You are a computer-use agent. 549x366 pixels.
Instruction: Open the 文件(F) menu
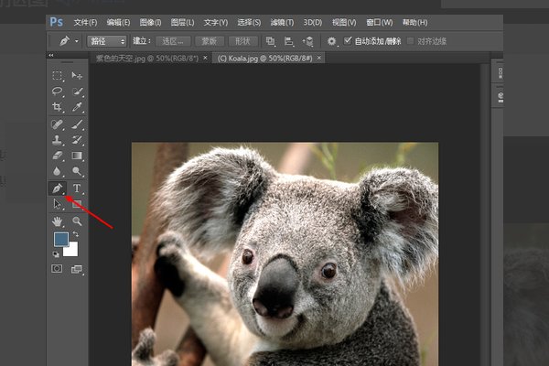(x=85, y=22)
